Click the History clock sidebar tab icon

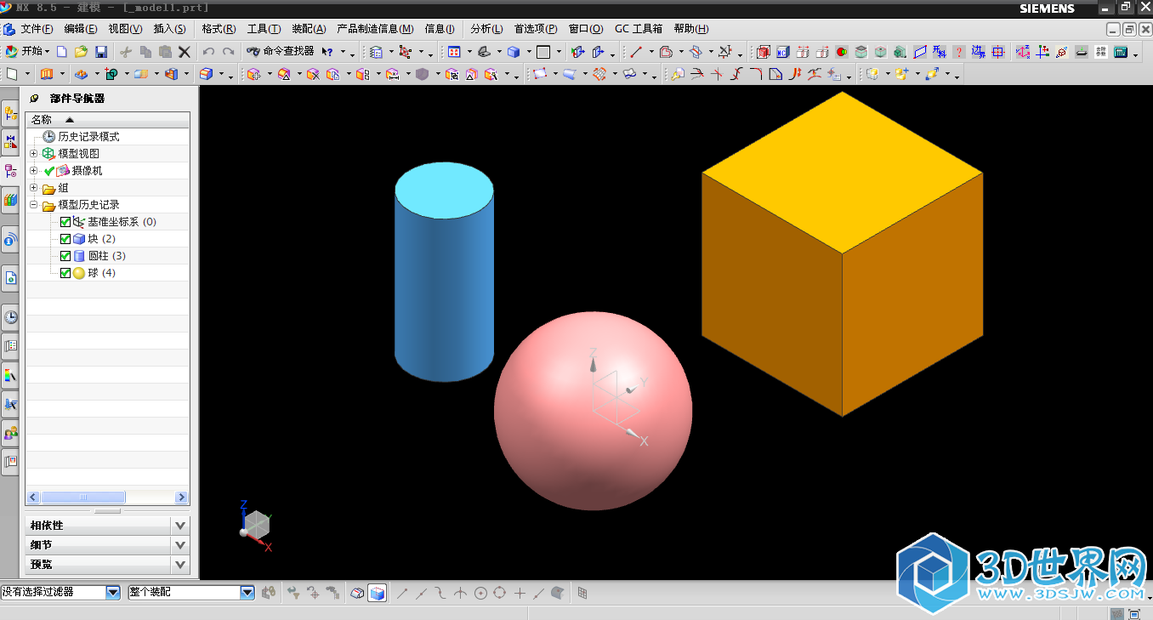(x=11, y=317)
